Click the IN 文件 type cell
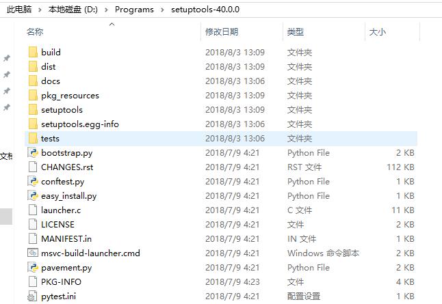 (x=302, y=239)
